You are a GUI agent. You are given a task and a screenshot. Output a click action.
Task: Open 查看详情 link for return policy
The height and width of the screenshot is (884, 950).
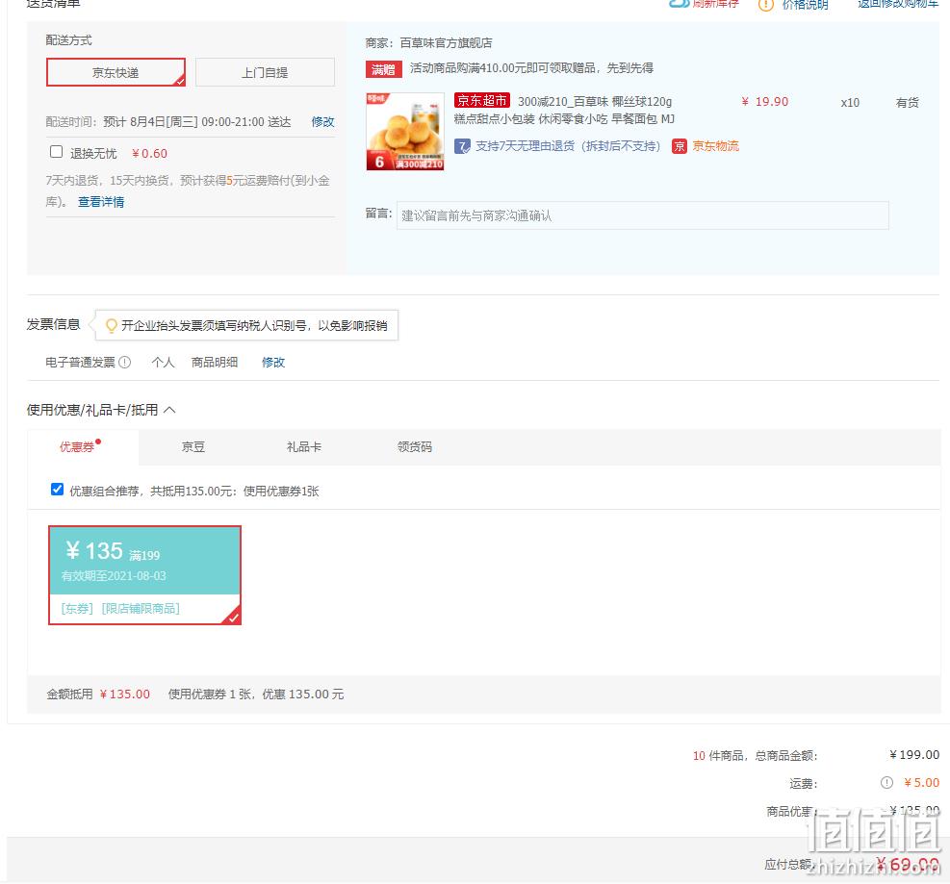(x=101, y=202)
